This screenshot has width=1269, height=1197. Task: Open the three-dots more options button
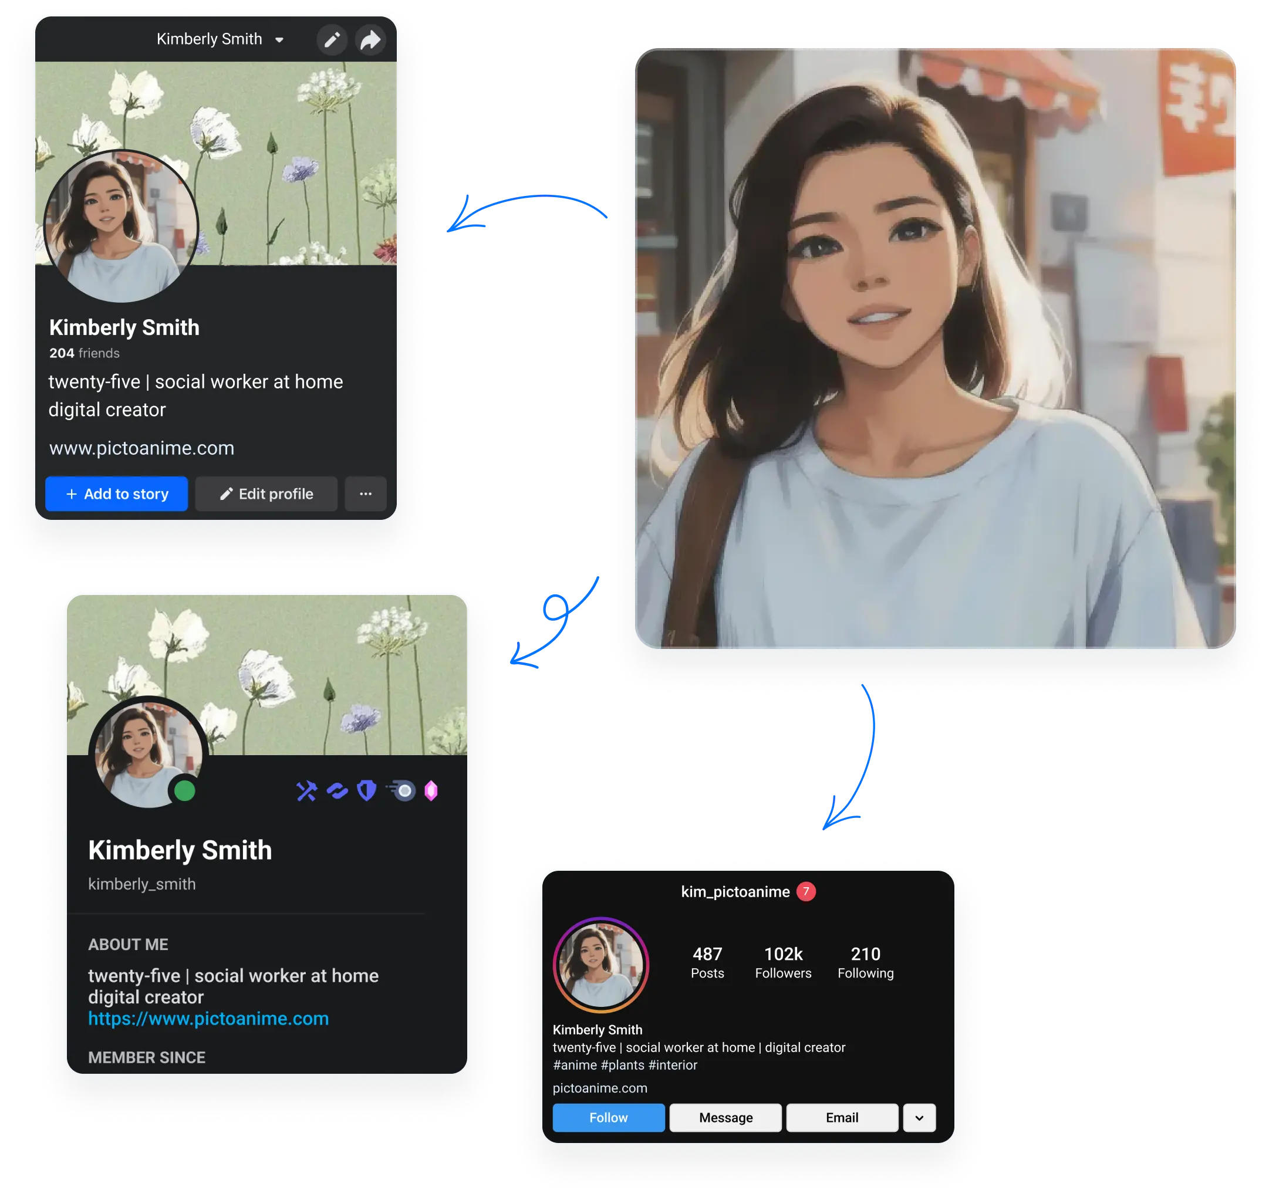click(x=366, y=494)
